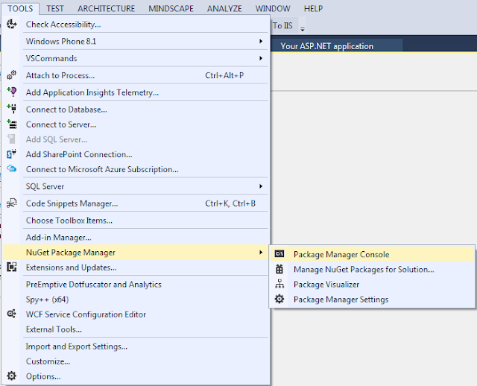Click the Check Accessibility icon
The width and height of the screenshot is (477, 386).
[12, 24]
